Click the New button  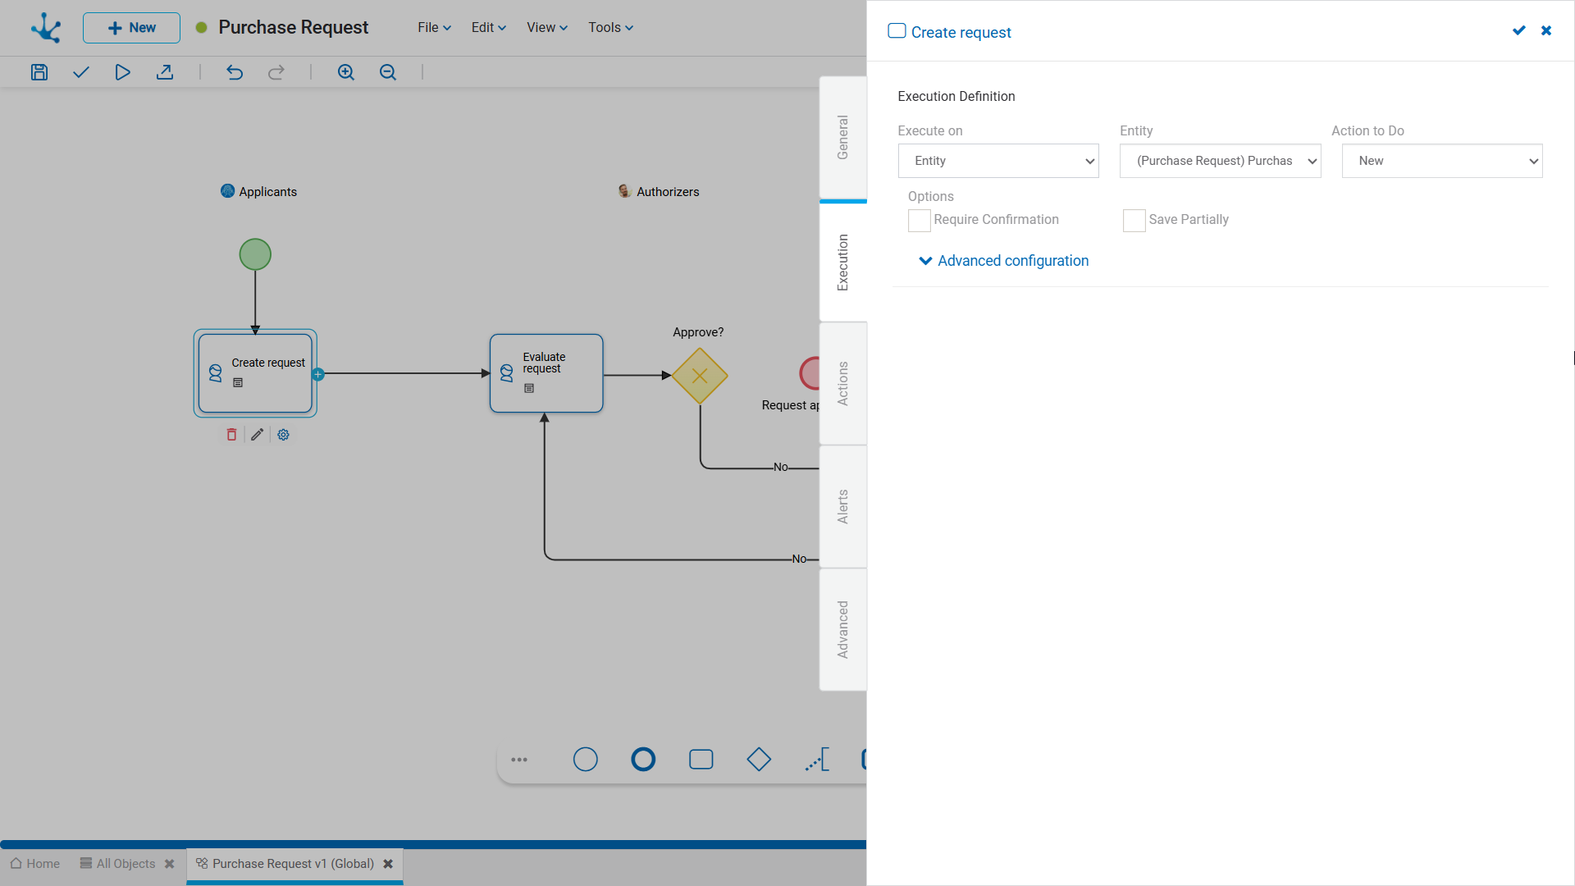pos(131,27)
